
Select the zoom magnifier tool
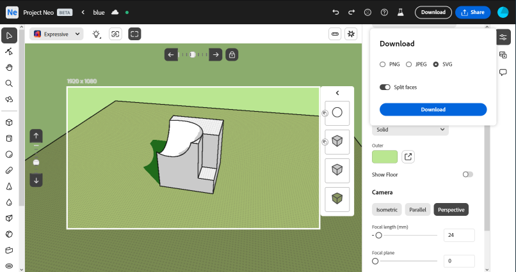coord(9,83)
